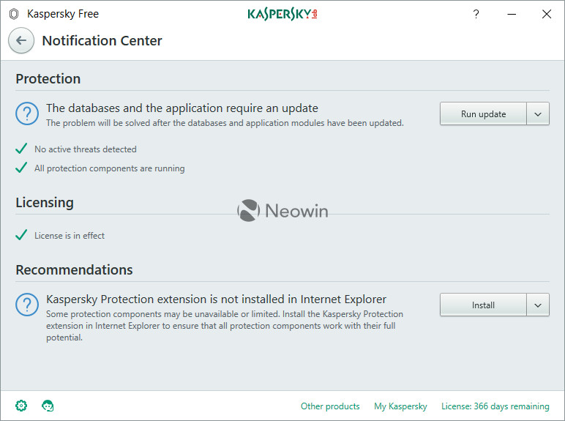The height and width of the screenshot is (421, 565).
Task: Go back using the arrow button
Action: tap(21, 40)
